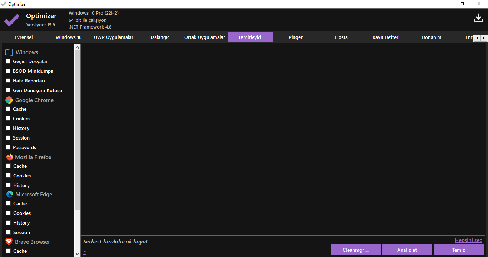Click the 64-bit ile çalışıyor text
Viewport: 488px width, 257px height.
click(88, 20)
